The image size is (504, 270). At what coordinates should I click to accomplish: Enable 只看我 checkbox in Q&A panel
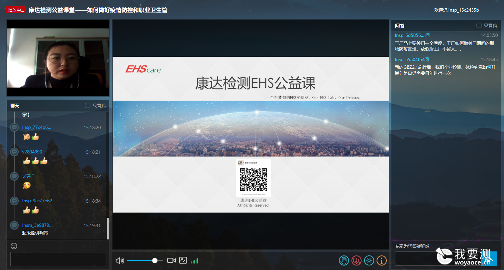[479, 25]
